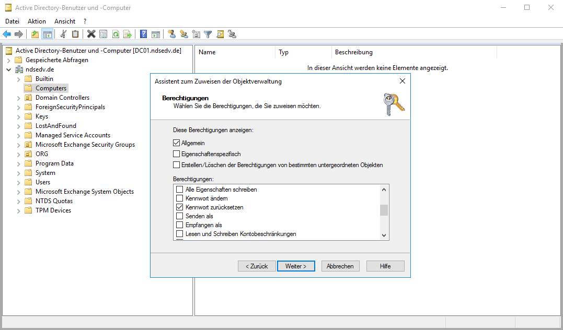Viewport: 563px width, 330px height.
Task: Click the green Refresh toolbar icon
Action: (115, 34)
